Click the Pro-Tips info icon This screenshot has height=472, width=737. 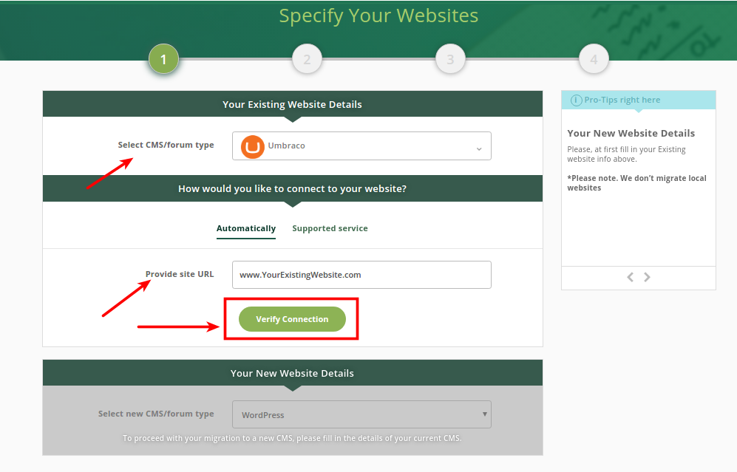pos(576,100)
